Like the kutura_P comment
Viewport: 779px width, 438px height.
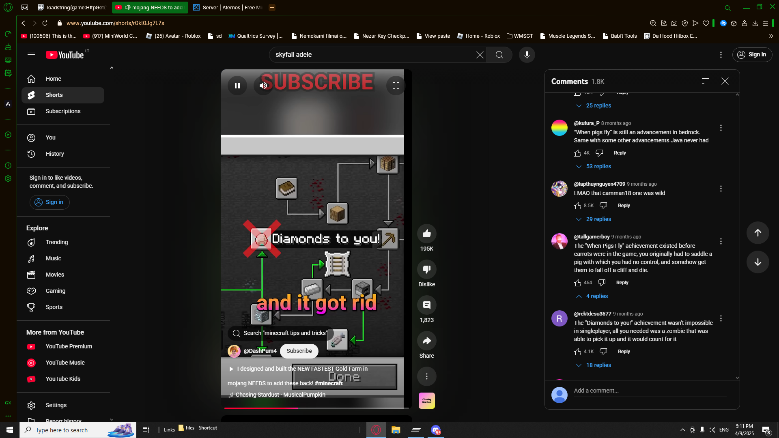coord(577,153)
